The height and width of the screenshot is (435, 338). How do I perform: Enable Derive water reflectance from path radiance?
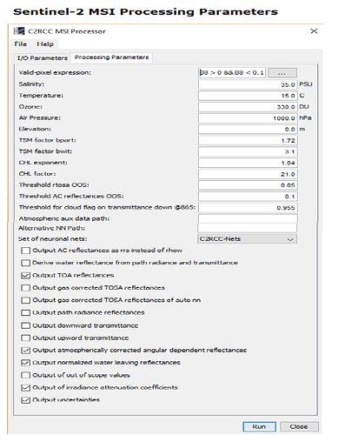(x=25, y=263)
